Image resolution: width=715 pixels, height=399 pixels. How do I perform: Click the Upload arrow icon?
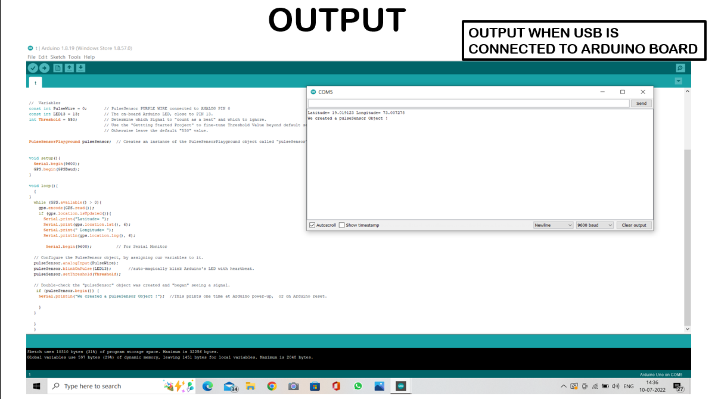[44, 68]
